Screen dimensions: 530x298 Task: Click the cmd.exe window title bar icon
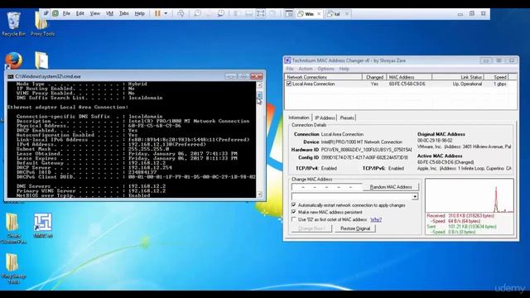(x=11, y=76)
